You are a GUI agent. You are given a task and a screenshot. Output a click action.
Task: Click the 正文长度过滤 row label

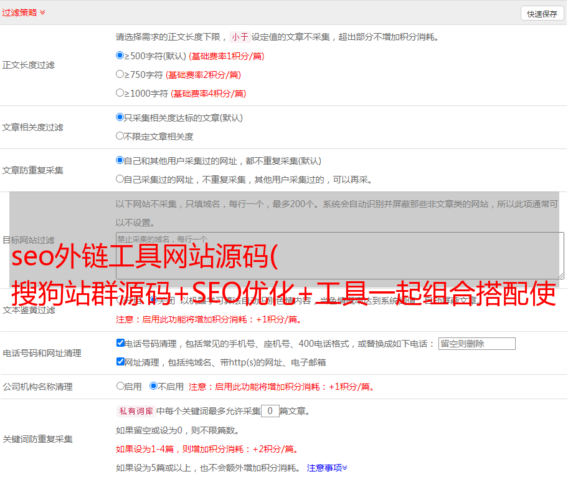click(x=28, y=65)
